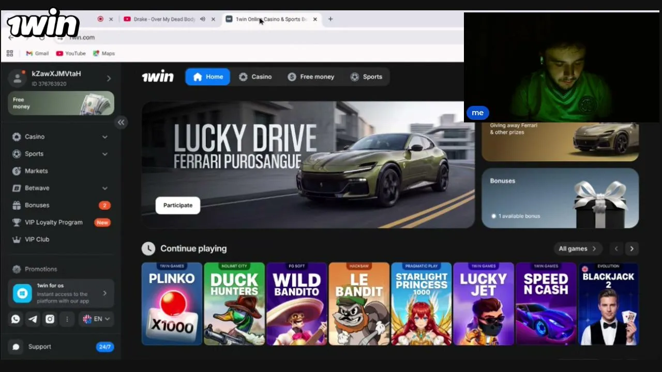
Task: Open VIP Club crown item
Action: (x=37, y=239)
